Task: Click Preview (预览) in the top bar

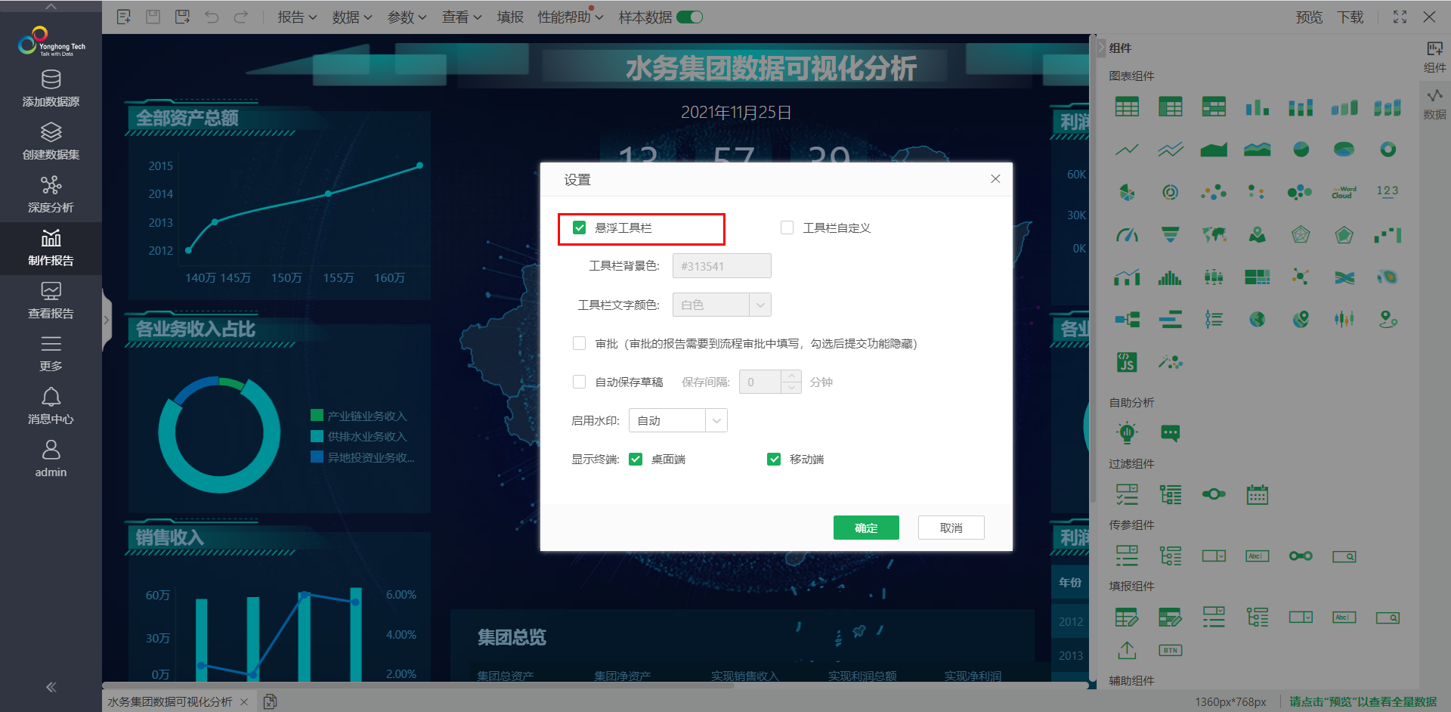Action: (1309, 17)
